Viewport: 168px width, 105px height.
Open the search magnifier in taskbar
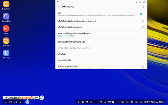[x=141, y=102]
